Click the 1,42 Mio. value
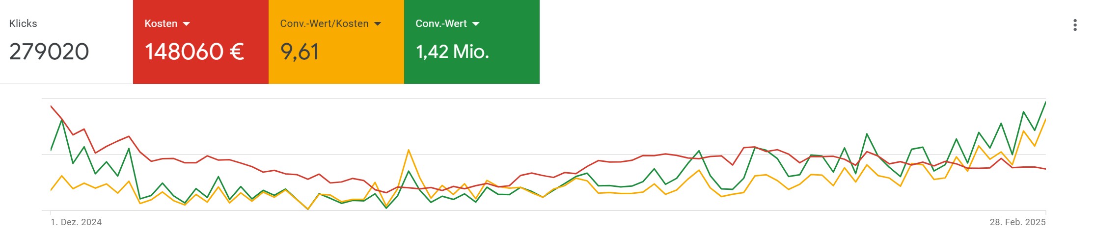The width and height of the screenshot is (1095, 234). (x=452, y=52)
